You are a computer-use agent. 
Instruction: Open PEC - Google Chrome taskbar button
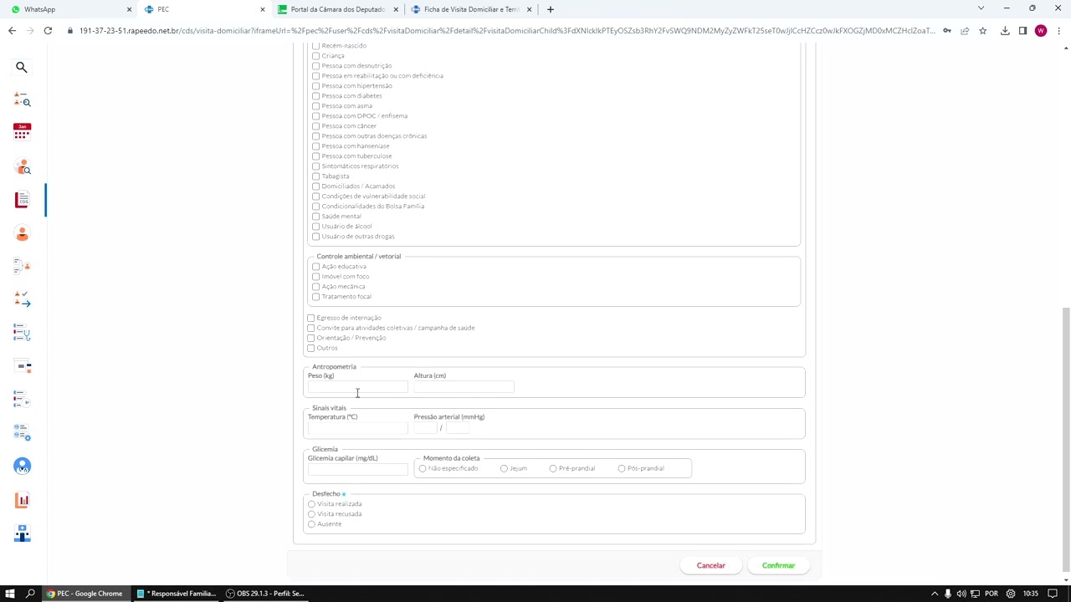coord(85,594)
